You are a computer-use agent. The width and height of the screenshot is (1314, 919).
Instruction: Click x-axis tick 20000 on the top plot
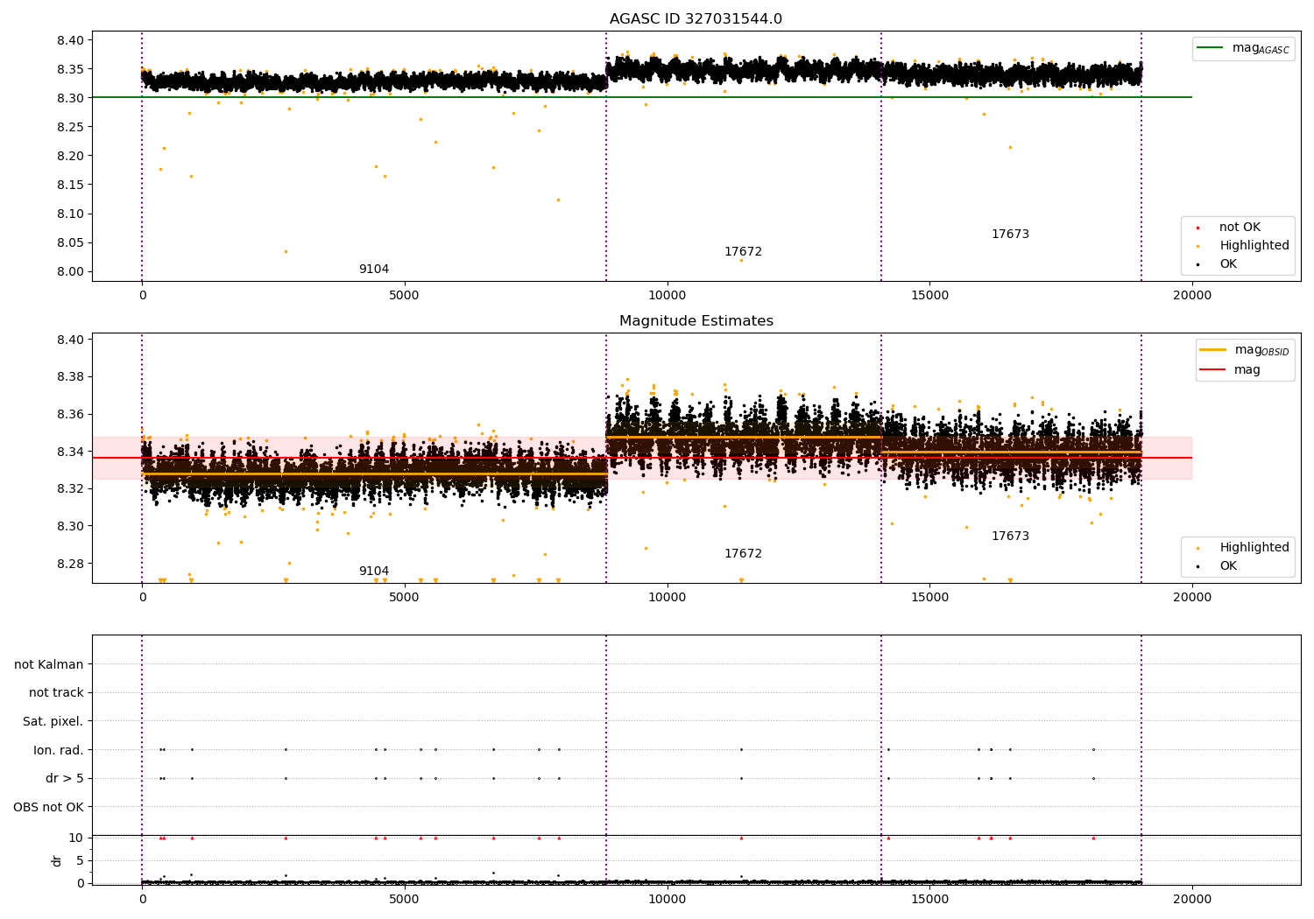pos(1191,295)
